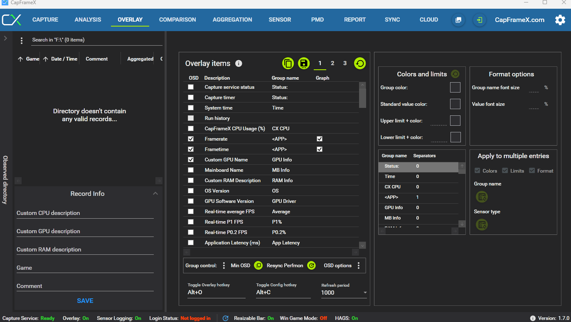Click the save overlay configuration icon
Image resolution: width=571 pixels, height=322 pixels.
[x=304, y=63]
